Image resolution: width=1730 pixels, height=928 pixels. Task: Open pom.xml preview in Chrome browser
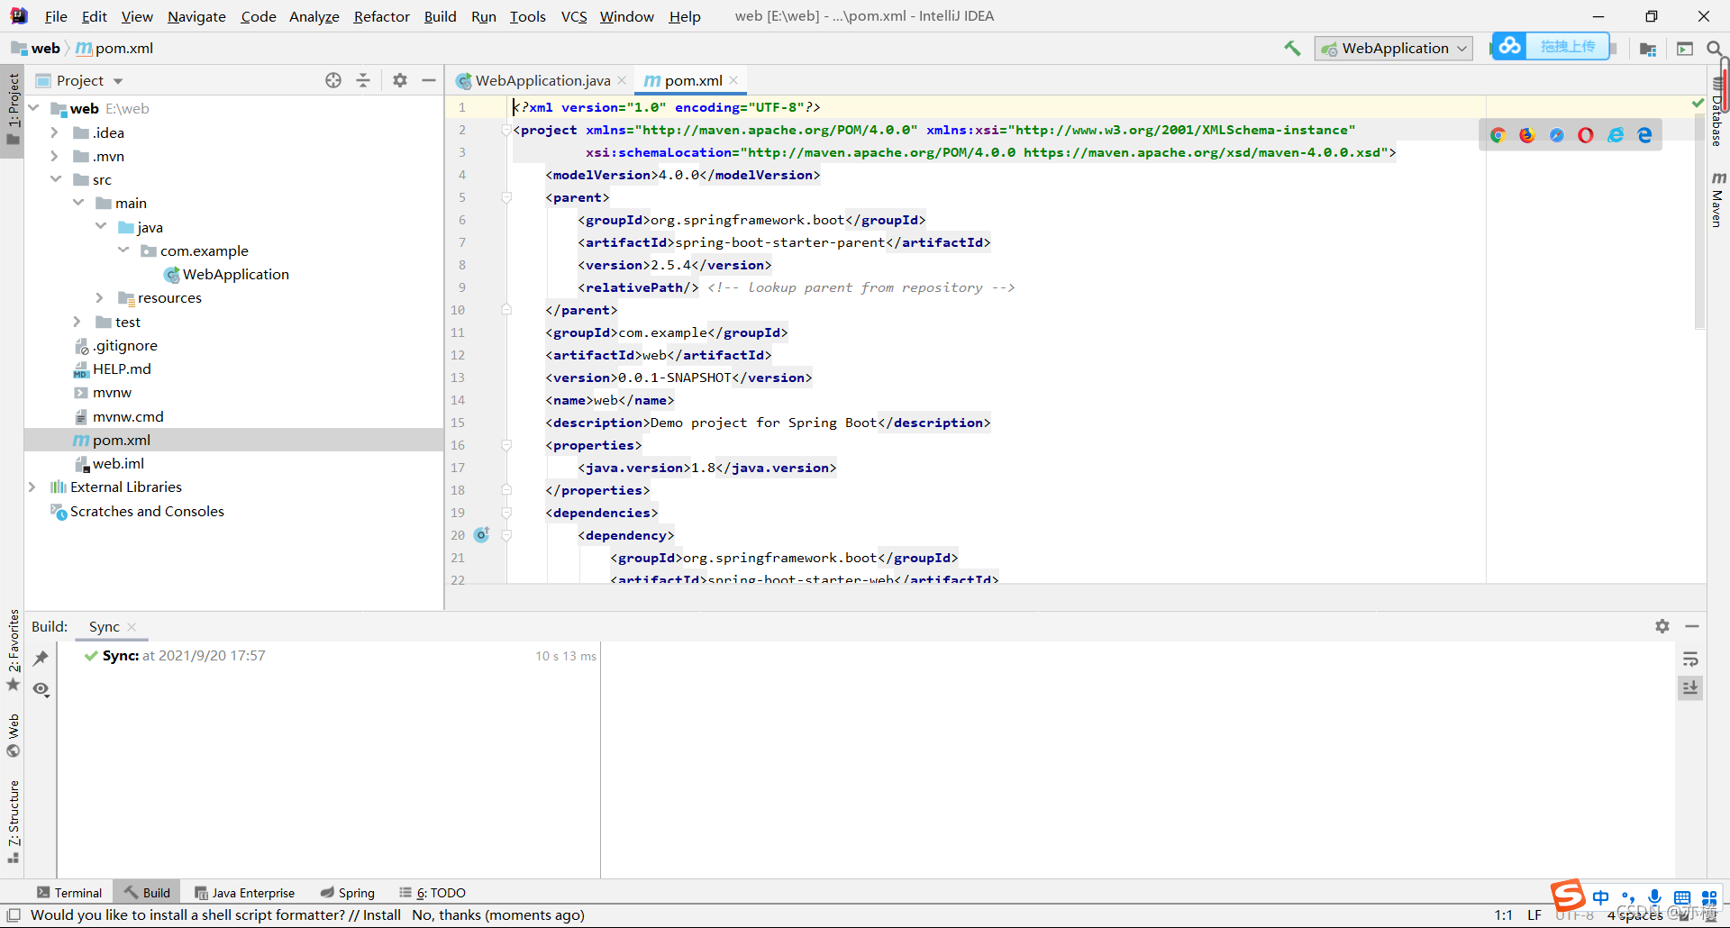[x=1498, y=135]
